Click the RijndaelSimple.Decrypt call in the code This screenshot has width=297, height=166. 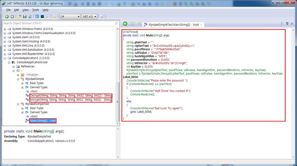pos(156,73)
